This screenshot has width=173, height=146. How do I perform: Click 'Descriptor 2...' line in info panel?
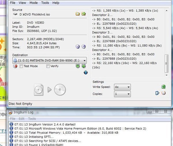pos(102,15)
